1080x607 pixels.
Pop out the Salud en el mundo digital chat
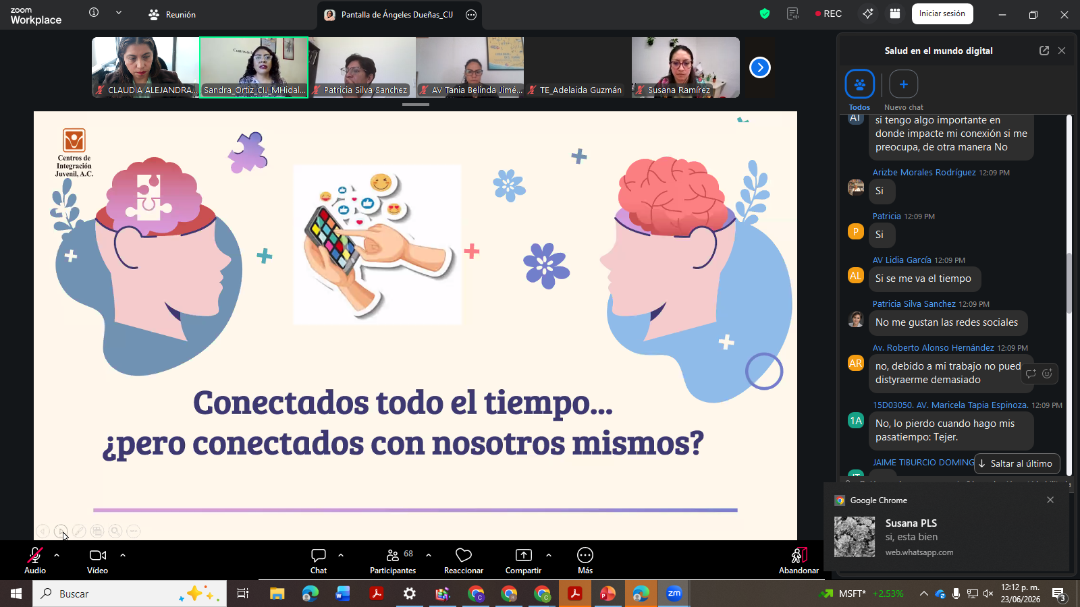(1044, 51)
